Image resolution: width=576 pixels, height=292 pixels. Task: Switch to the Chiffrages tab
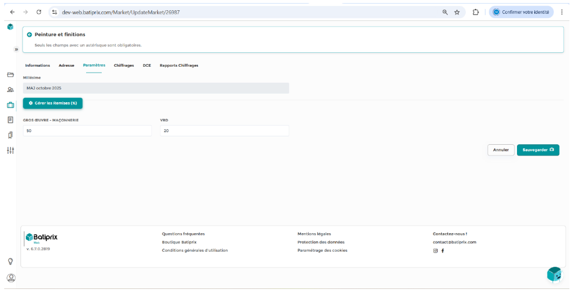[123, 65]
